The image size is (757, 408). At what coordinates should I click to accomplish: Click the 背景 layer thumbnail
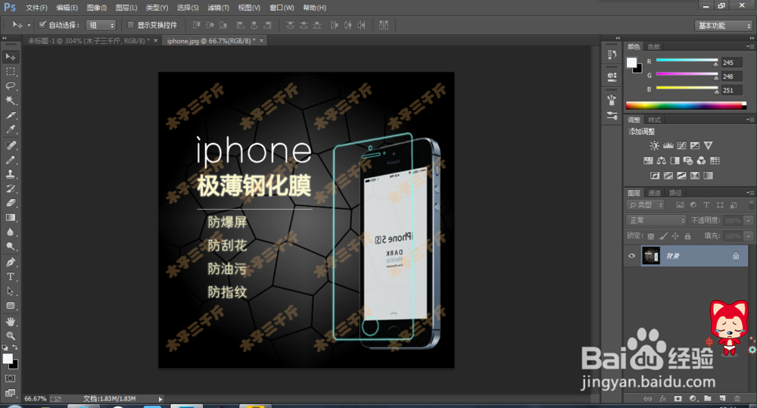coord(651,256)
